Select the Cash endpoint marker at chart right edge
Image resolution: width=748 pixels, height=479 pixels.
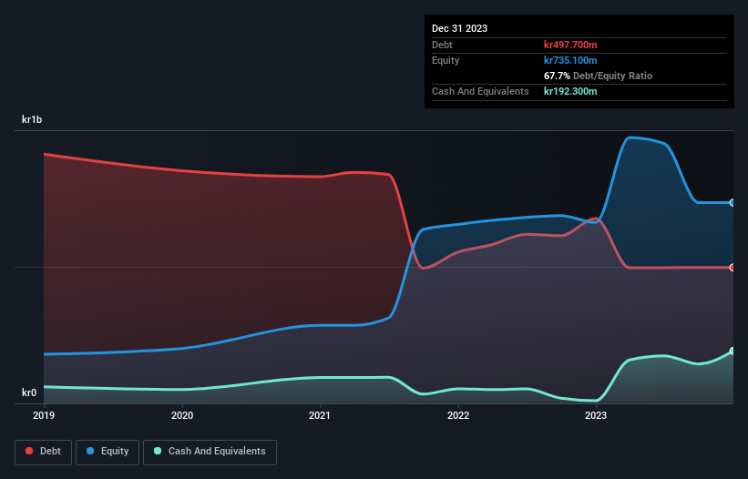733,351
